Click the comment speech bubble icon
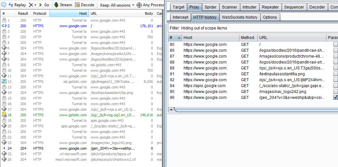The height and width of the screenshot is (167, 338). [x=4, y=5]
